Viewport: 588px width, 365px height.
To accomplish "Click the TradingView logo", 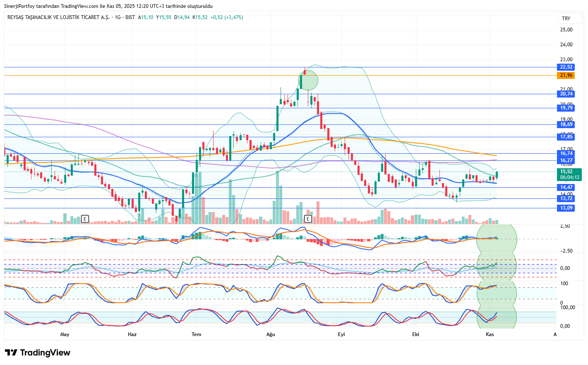I will (x=38, y=353).
